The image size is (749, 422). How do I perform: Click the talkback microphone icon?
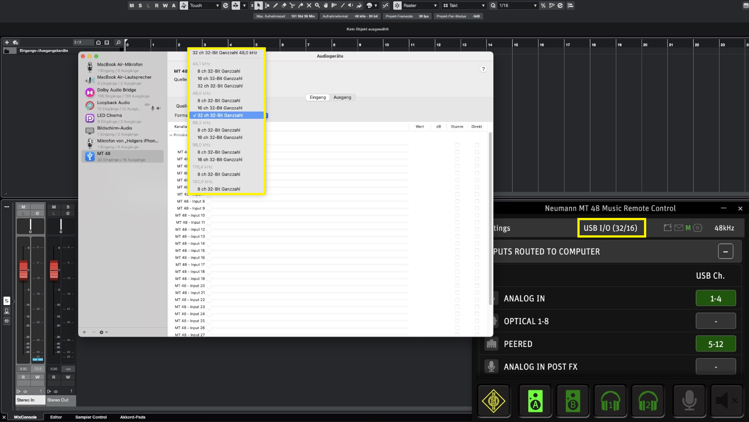pyautogui.click(x=689, y=401)
